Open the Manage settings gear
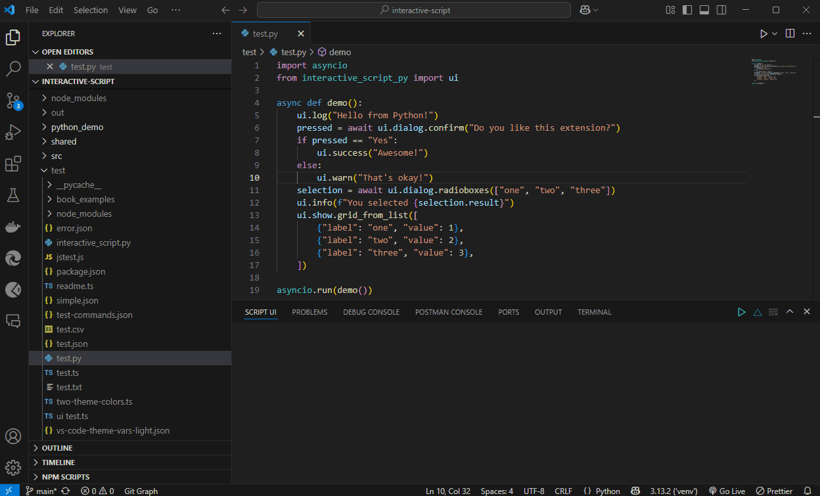Image resolution: width=820 pixels, height=496 pixels. 13,467
